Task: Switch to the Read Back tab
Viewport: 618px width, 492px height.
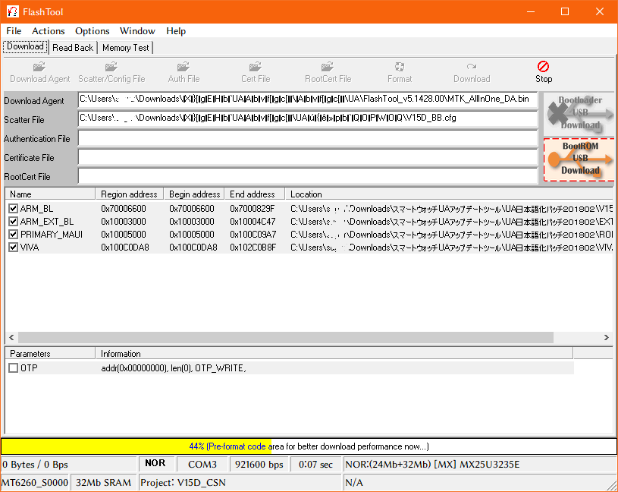Action: pyautogui.click(x=73, y=48)
